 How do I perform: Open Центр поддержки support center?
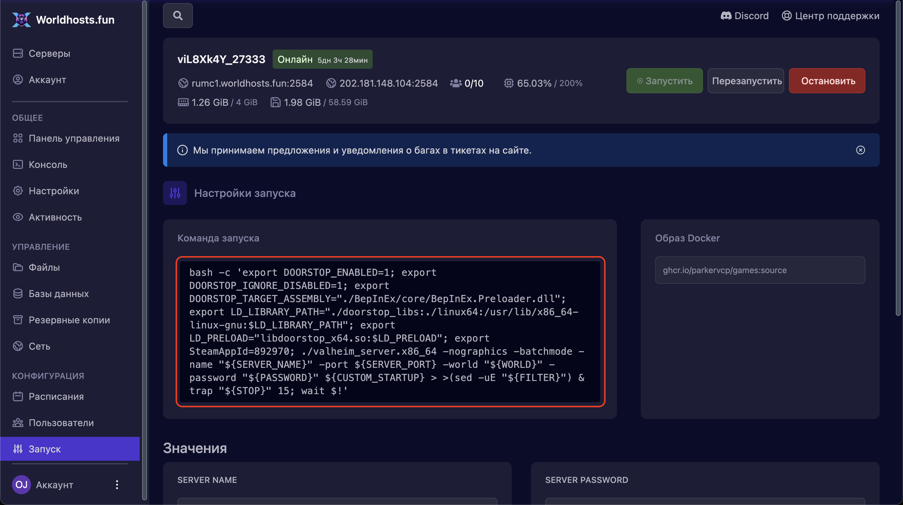pyautogui.click(x=830, y=16)
